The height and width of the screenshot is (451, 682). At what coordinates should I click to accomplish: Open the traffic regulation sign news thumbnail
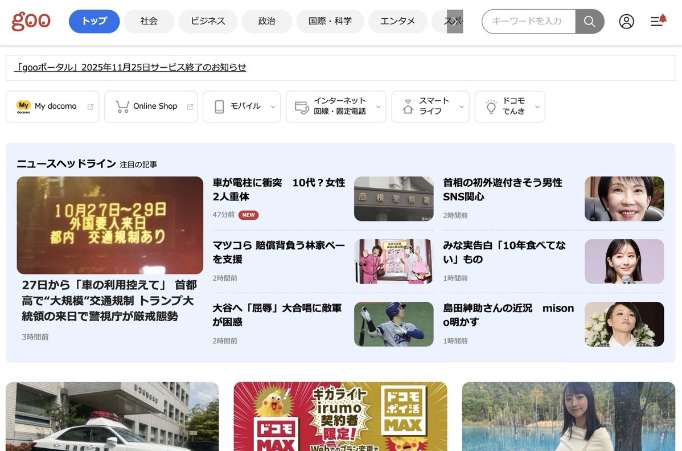point(110,225)
